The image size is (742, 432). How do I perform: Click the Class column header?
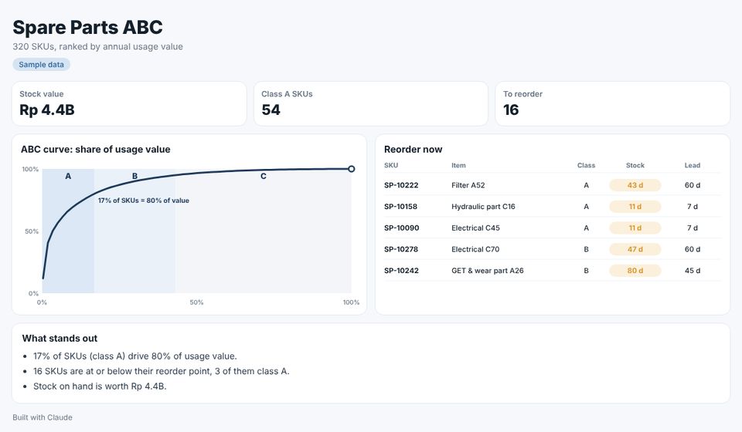point(586,165)
